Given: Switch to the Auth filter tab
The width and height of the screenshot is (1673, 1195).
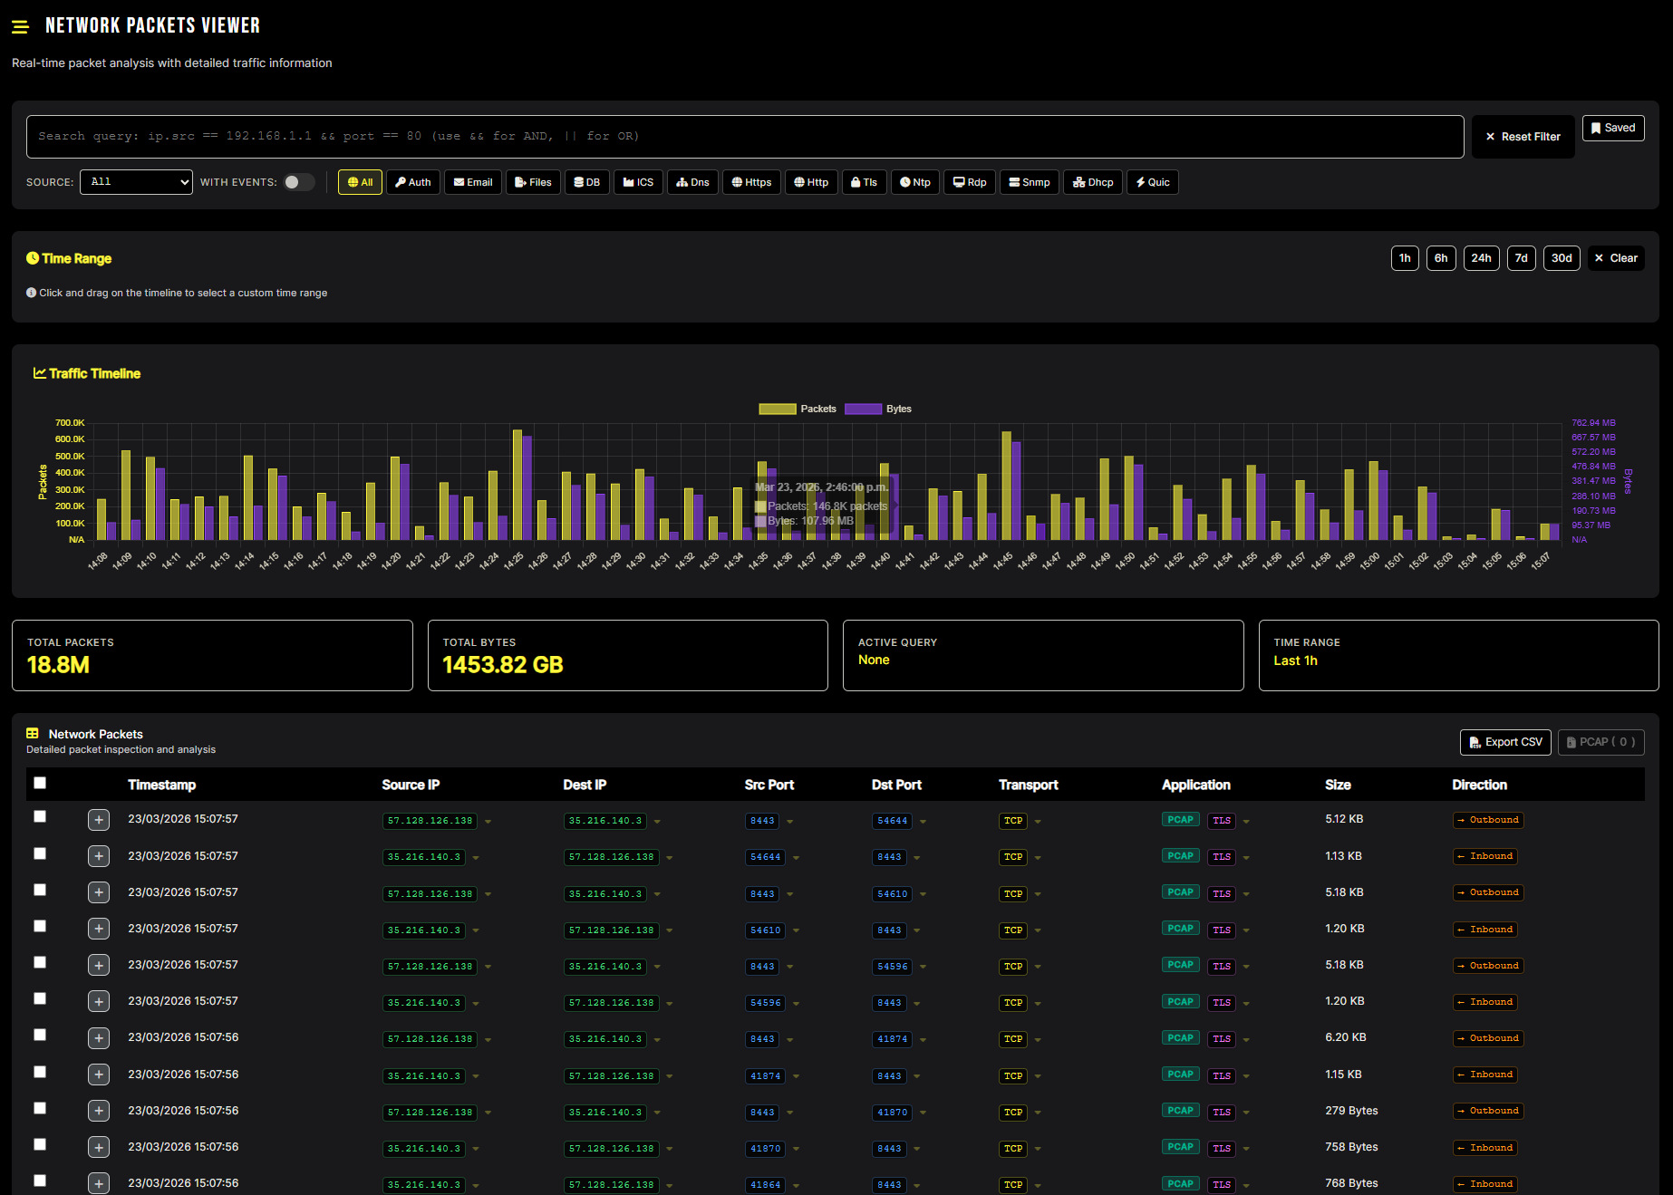Looking at the screenshot, I should (412, 182).
